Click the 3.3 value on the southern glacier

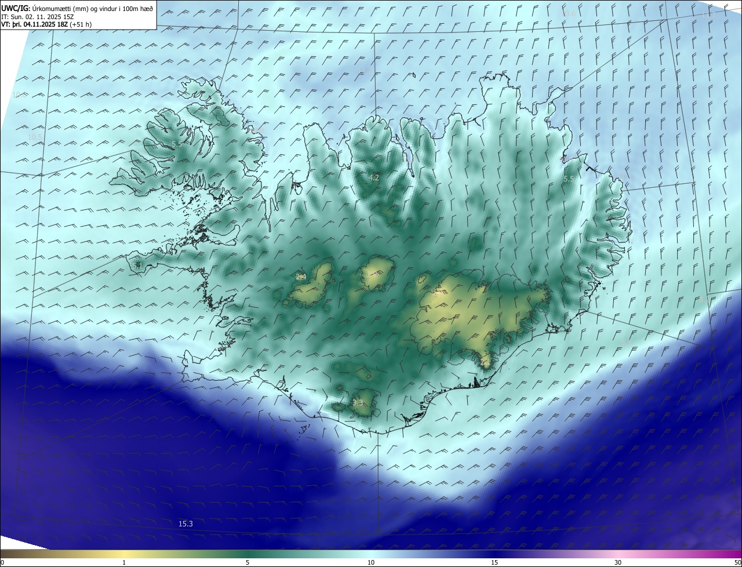point(358,402)
